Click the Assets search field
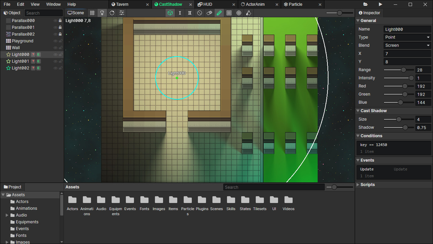The height and width of the screenshot is (244, 433). coord(273,187)
